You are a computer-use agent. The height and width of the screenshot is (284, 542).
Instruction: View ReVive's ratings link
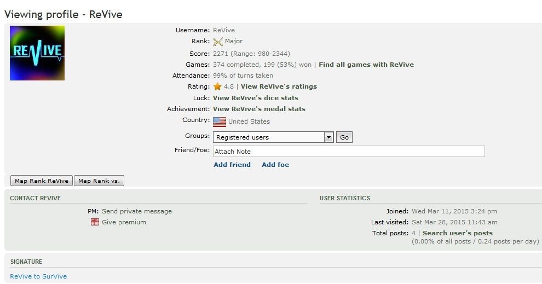[279, 86]
